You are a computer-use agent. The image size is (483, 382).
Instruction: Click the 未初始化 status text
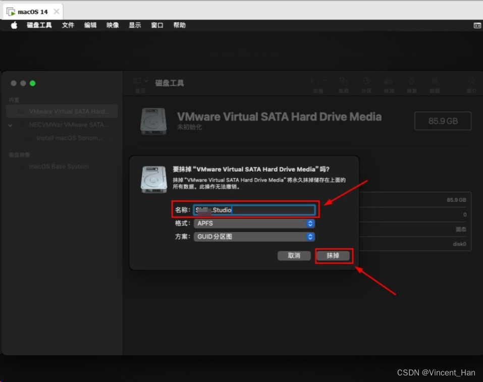(189, 127)
